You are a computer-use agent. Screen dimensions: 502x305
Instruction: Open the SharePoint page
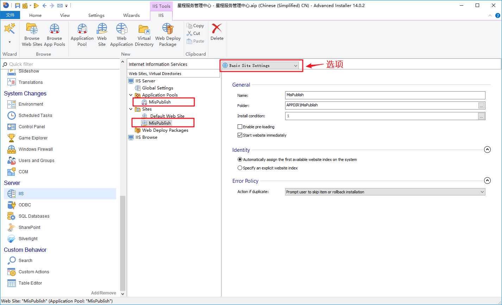click(24, 228)
